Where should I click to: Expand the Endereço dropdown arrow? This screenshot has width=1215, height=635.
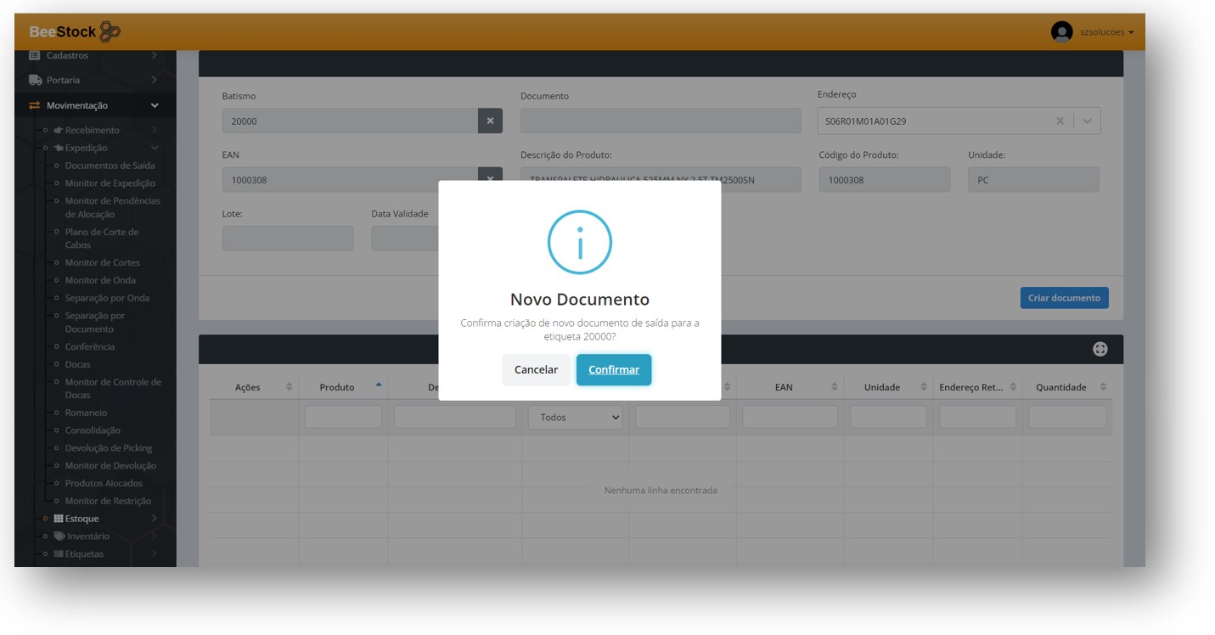point(1087,121)
